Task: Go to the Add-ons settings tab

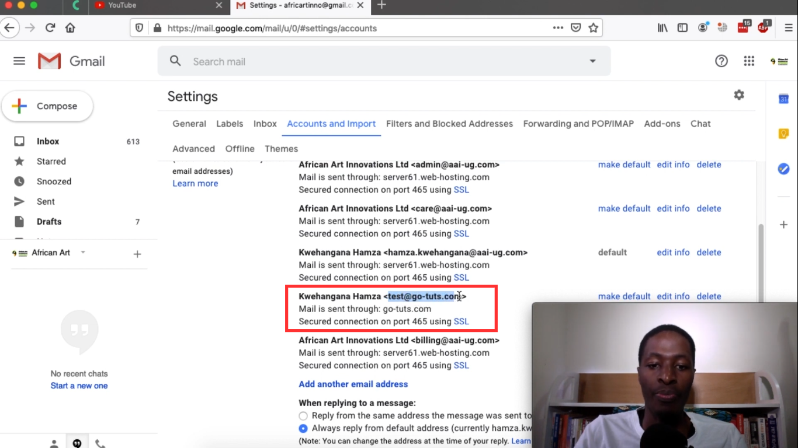Action: [x=662, y=124]
